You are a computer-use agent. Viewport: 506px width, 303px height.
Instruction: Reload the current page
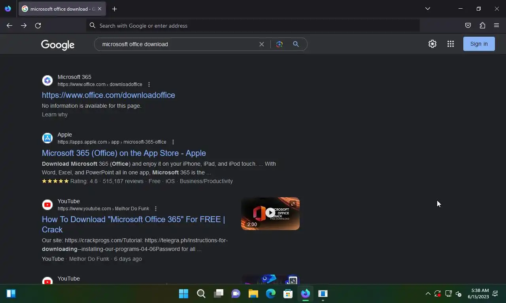[38, 26]
